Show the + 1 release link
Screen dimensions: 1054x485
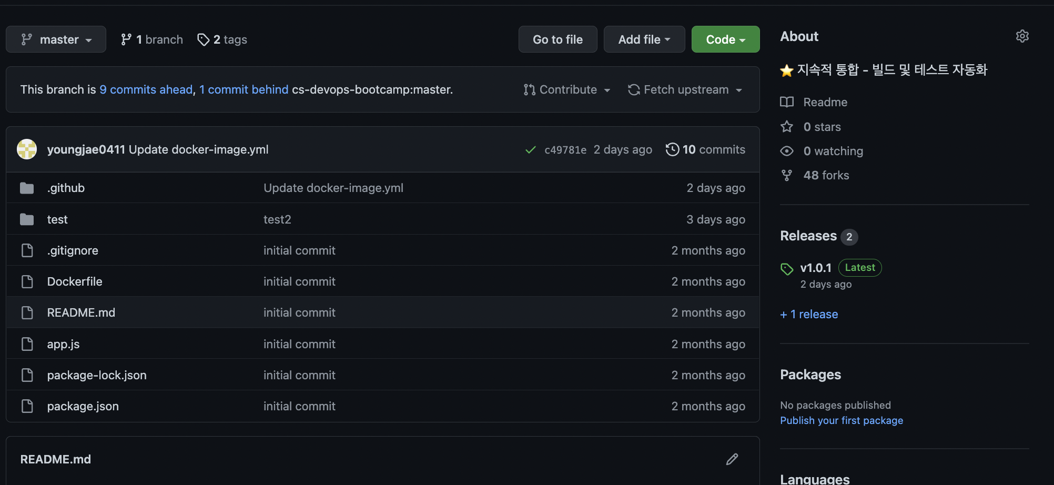tap(809, 314)
